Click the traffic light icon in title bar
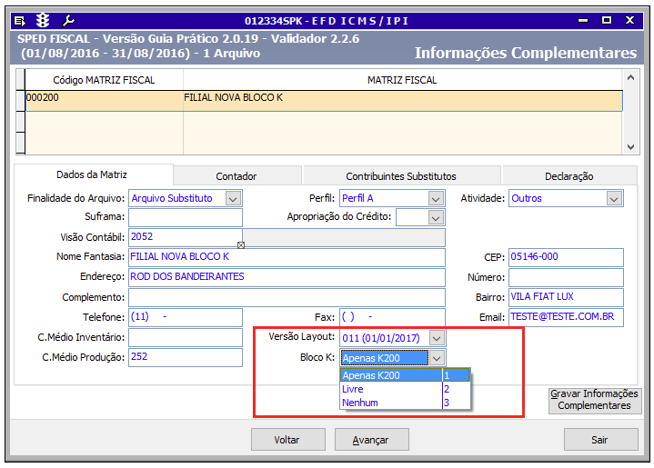Image resolution: width=654 pixels, height=468 pixels. tap(43, 20)
